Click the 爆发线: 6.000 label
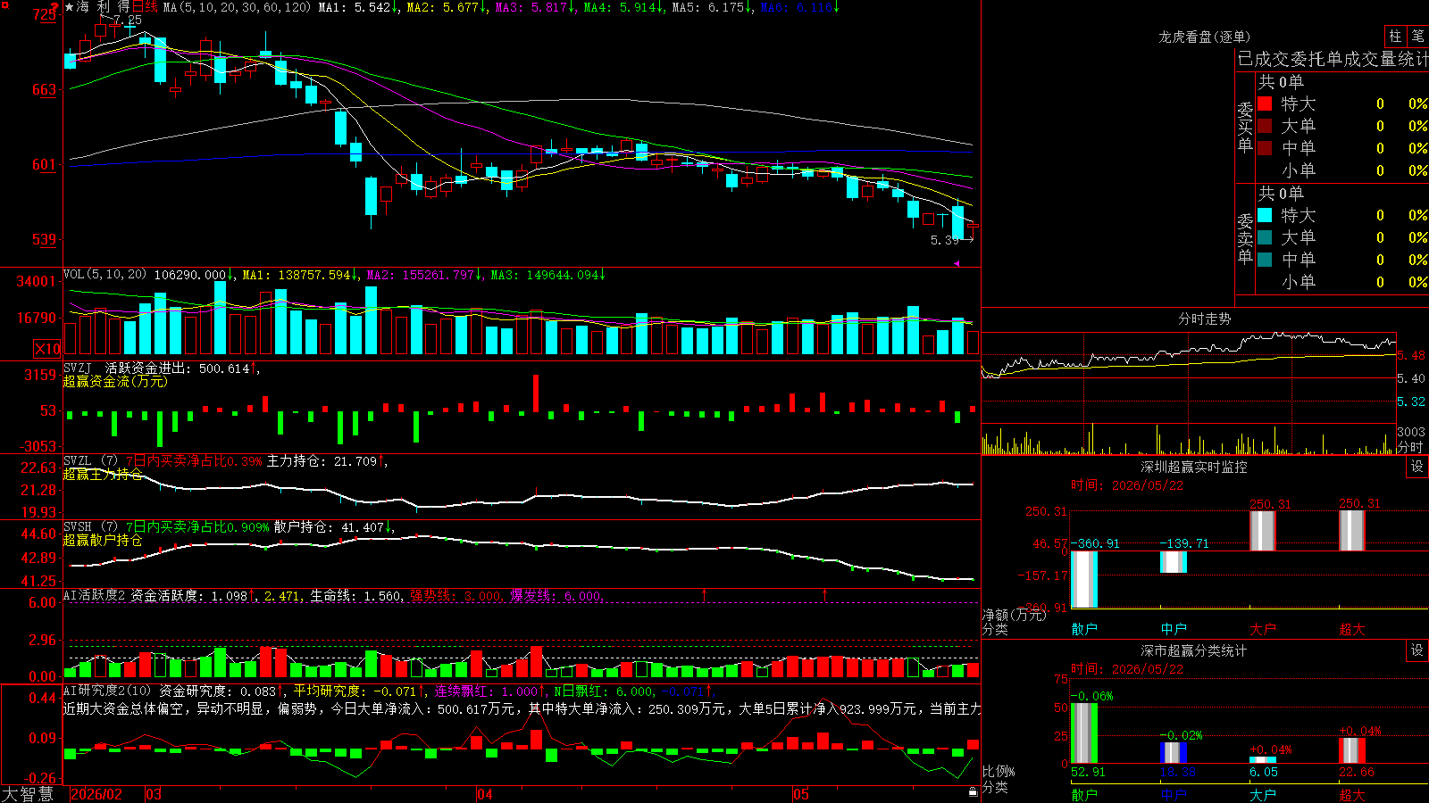The image size is (1429, 803). [x=556, y=595]
